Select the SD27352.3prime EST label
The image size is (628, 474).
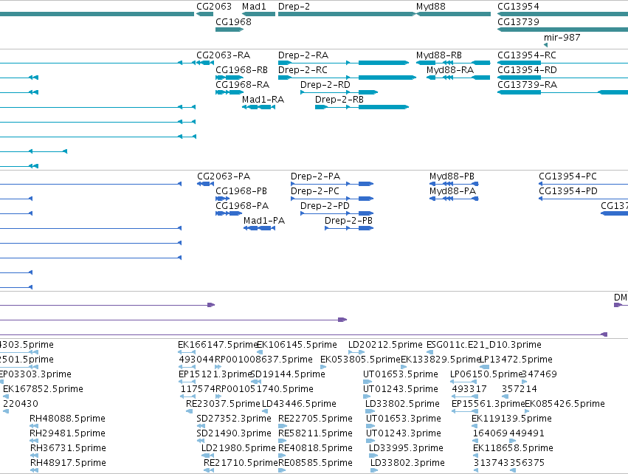click(x=234, y=419)
